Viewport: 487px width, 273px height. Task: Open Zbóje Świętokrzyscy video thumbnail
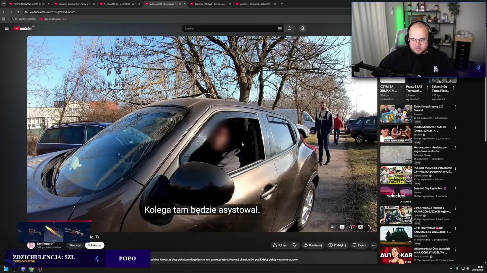coord(396,113)
